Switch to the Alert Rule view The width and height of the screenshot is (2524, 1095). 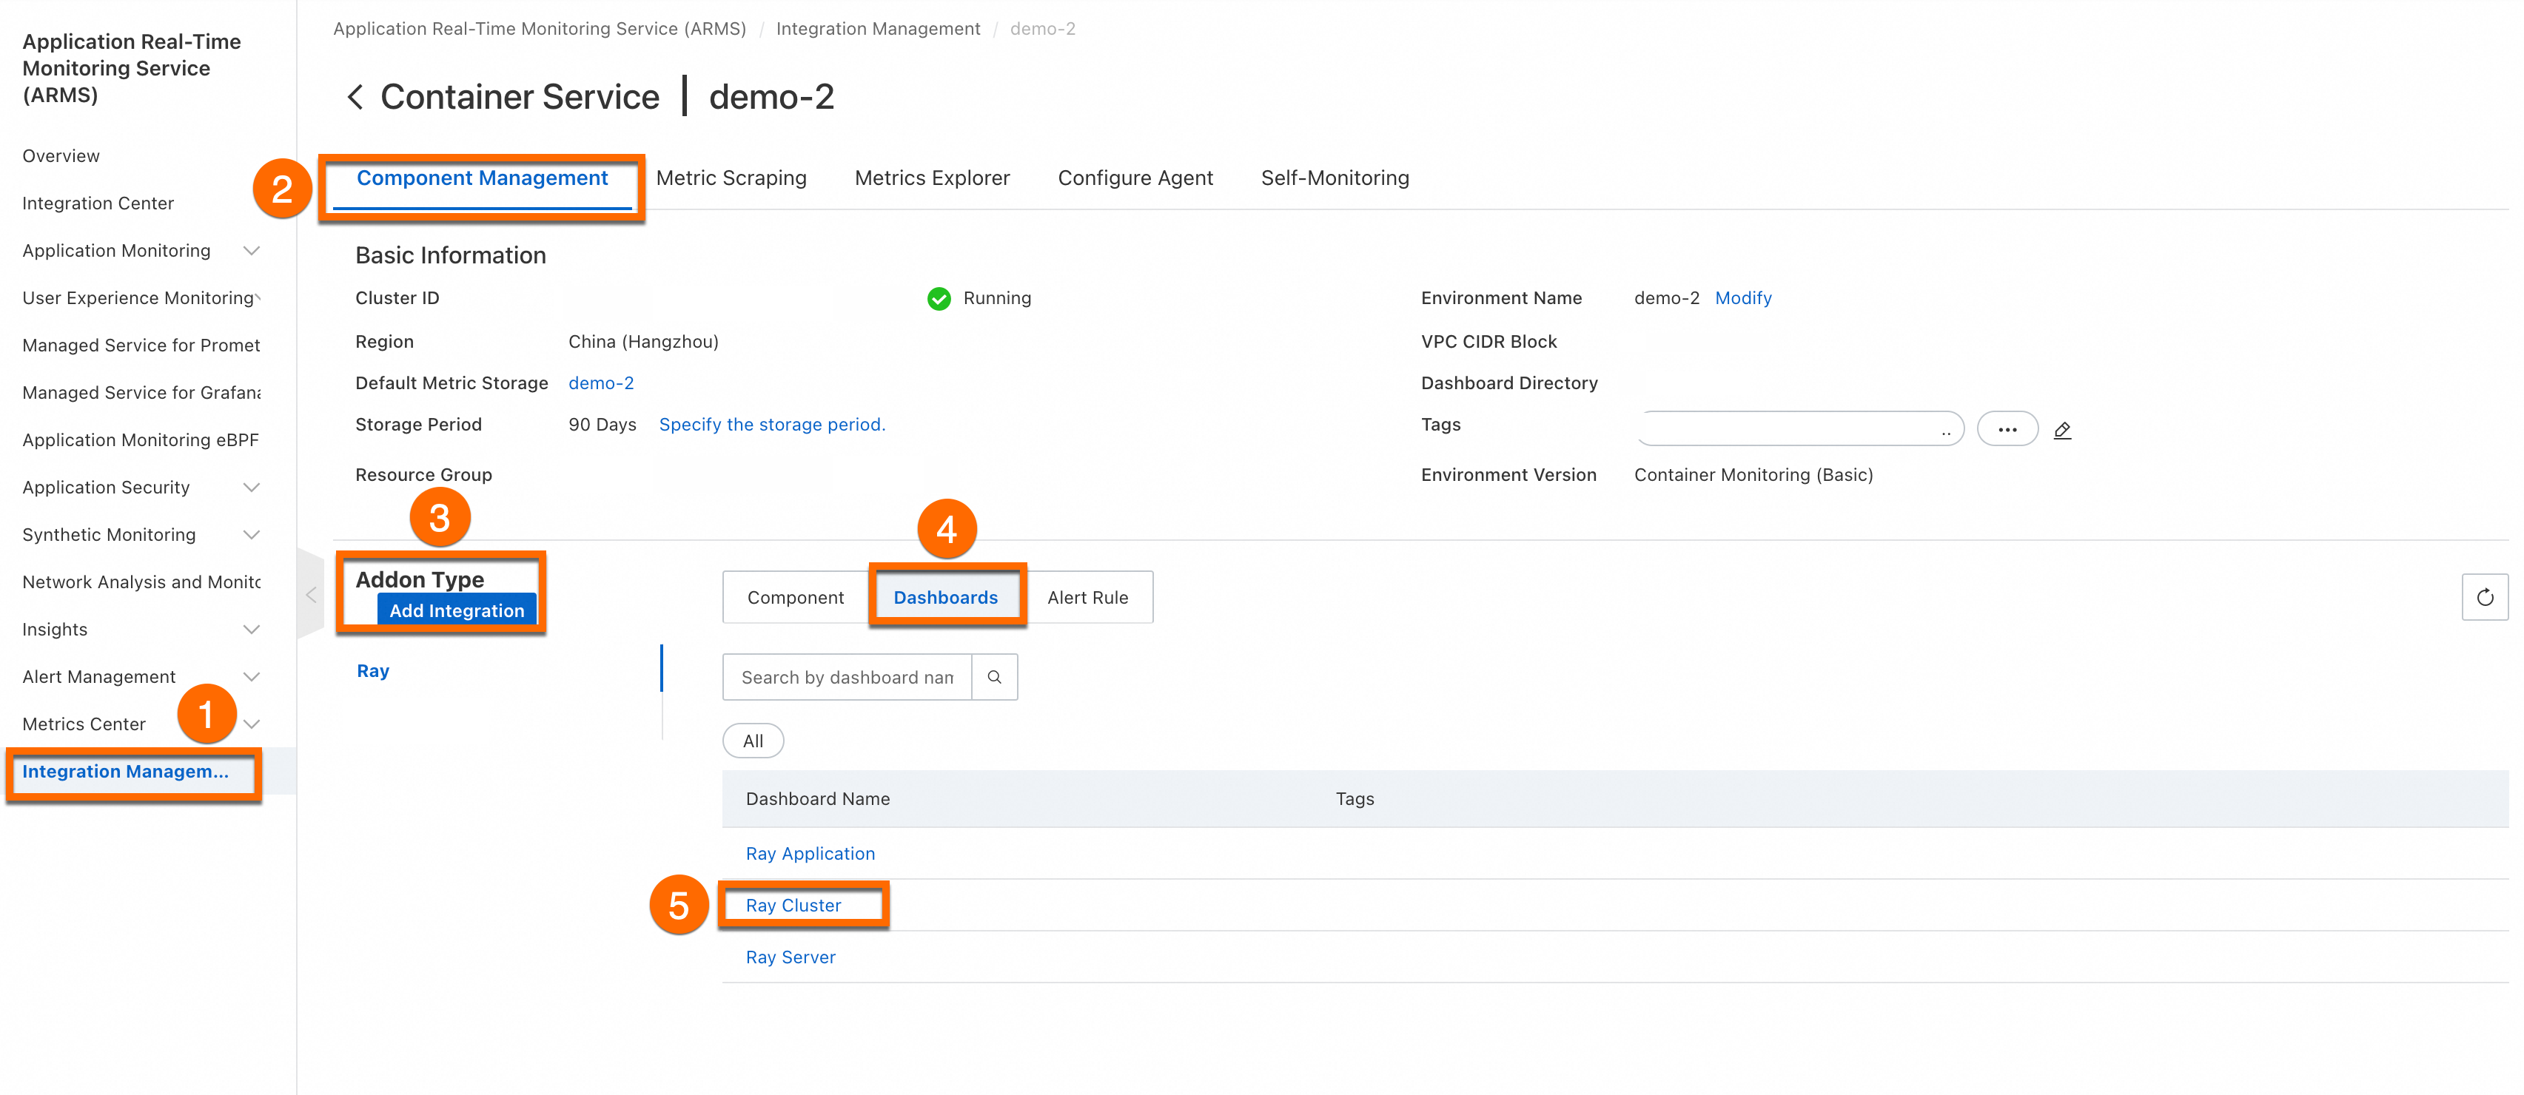pos(1087,598)
